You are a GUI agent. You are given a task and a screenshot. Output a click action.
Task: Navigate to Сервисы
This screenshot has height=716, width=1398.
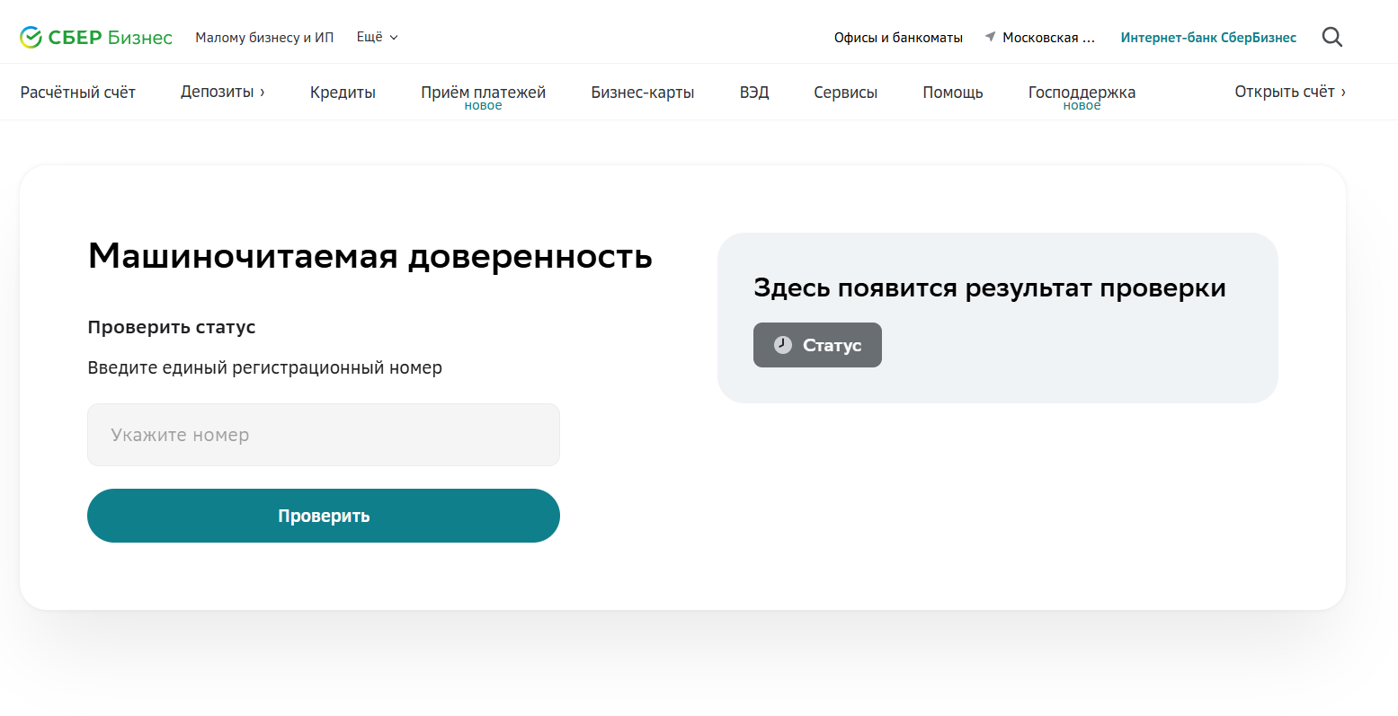[x=845, y=92]
